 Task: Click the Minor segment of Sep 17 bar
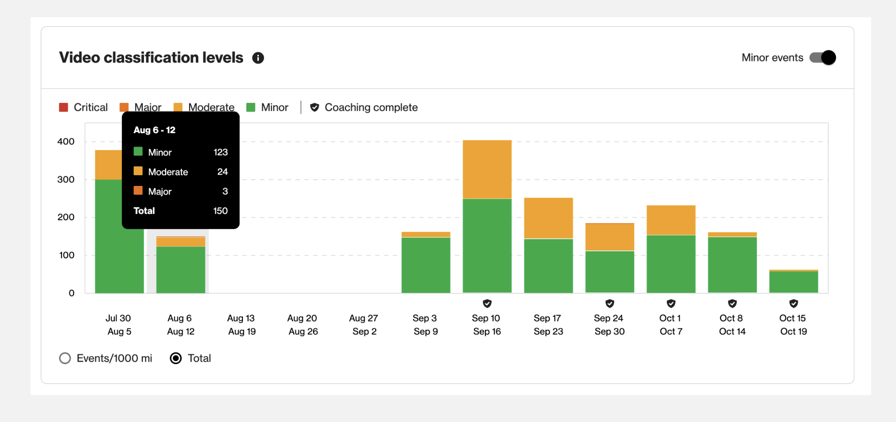[x=548, y=266]
